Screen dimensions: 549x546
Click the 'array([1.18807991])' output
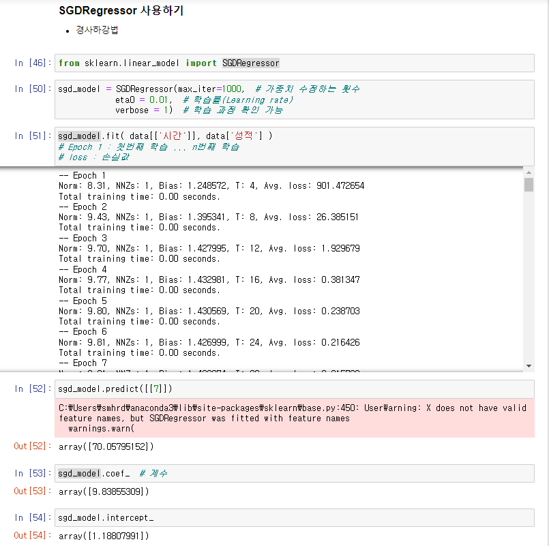pos(104,536)
